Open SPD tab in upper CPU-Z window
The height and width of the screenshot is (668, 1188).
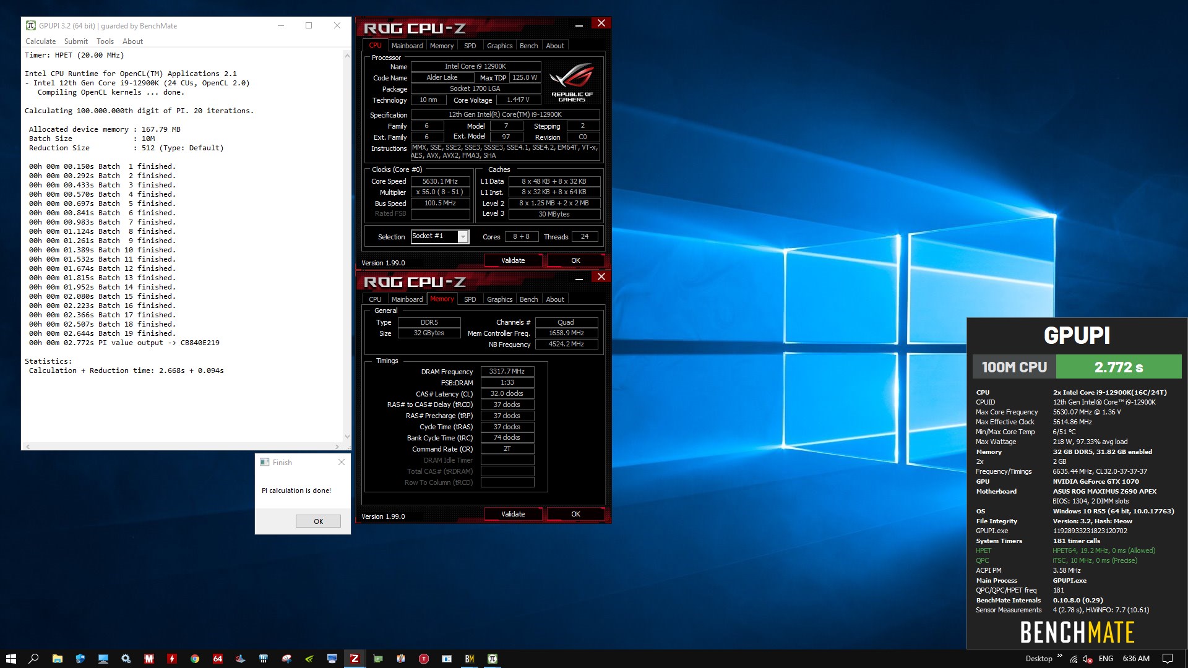click(x=470, y=46)
